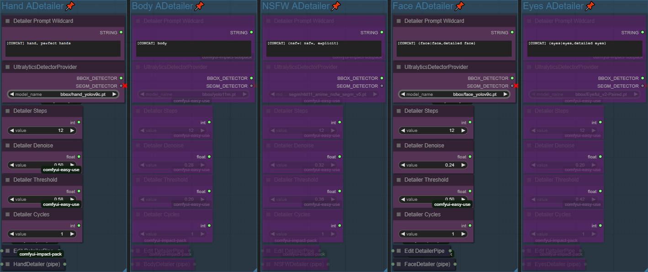Click collapse dot of EyesDetailer (pipe) node
Screen dimensions: 648x272
[x=529, y=264]
